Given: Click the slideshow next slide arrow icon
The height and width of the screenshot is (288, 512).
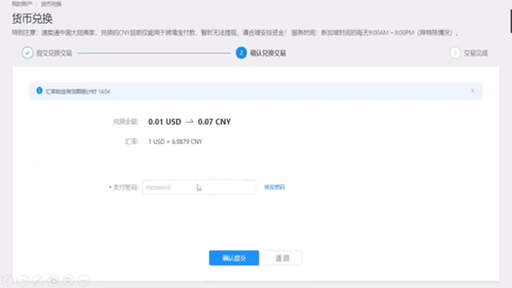Looking at the screenshot, I should pyautogui.click(x=22, y=281).
